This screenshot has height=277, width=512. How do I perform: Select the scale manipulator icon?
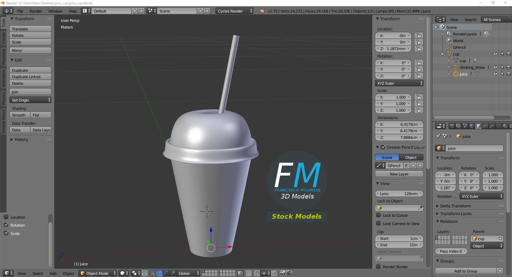(x=173, y=273)
